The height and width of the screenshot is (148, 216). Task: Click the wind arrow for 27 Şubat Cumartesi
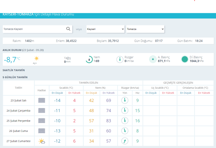click(x=125, y=141)
